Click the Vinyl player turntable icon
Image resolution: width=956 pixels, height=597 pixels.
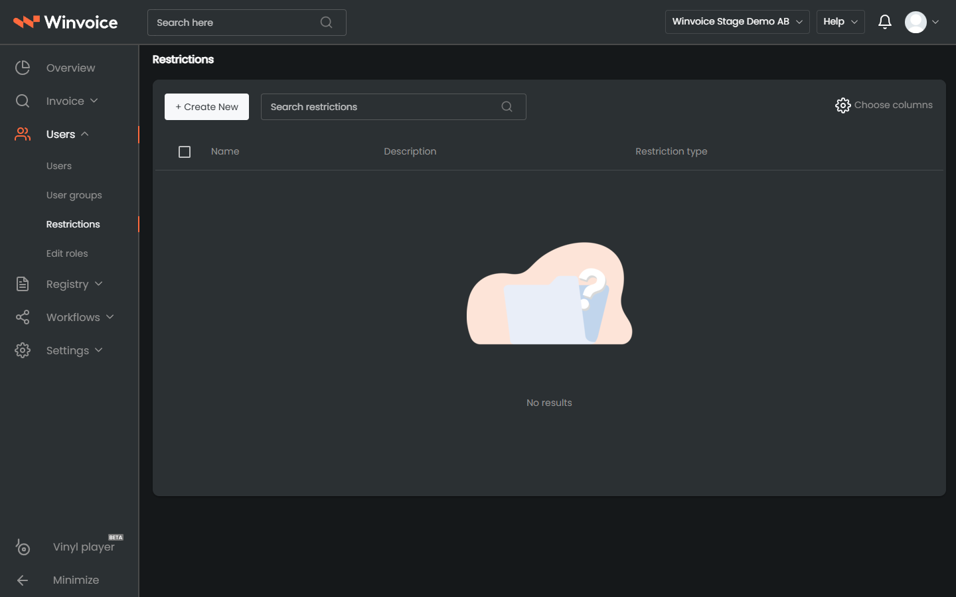point(23,547)
